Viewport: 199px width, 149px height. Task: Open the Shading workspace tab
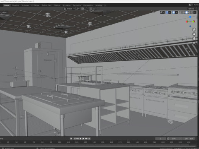tap(57, 5)
